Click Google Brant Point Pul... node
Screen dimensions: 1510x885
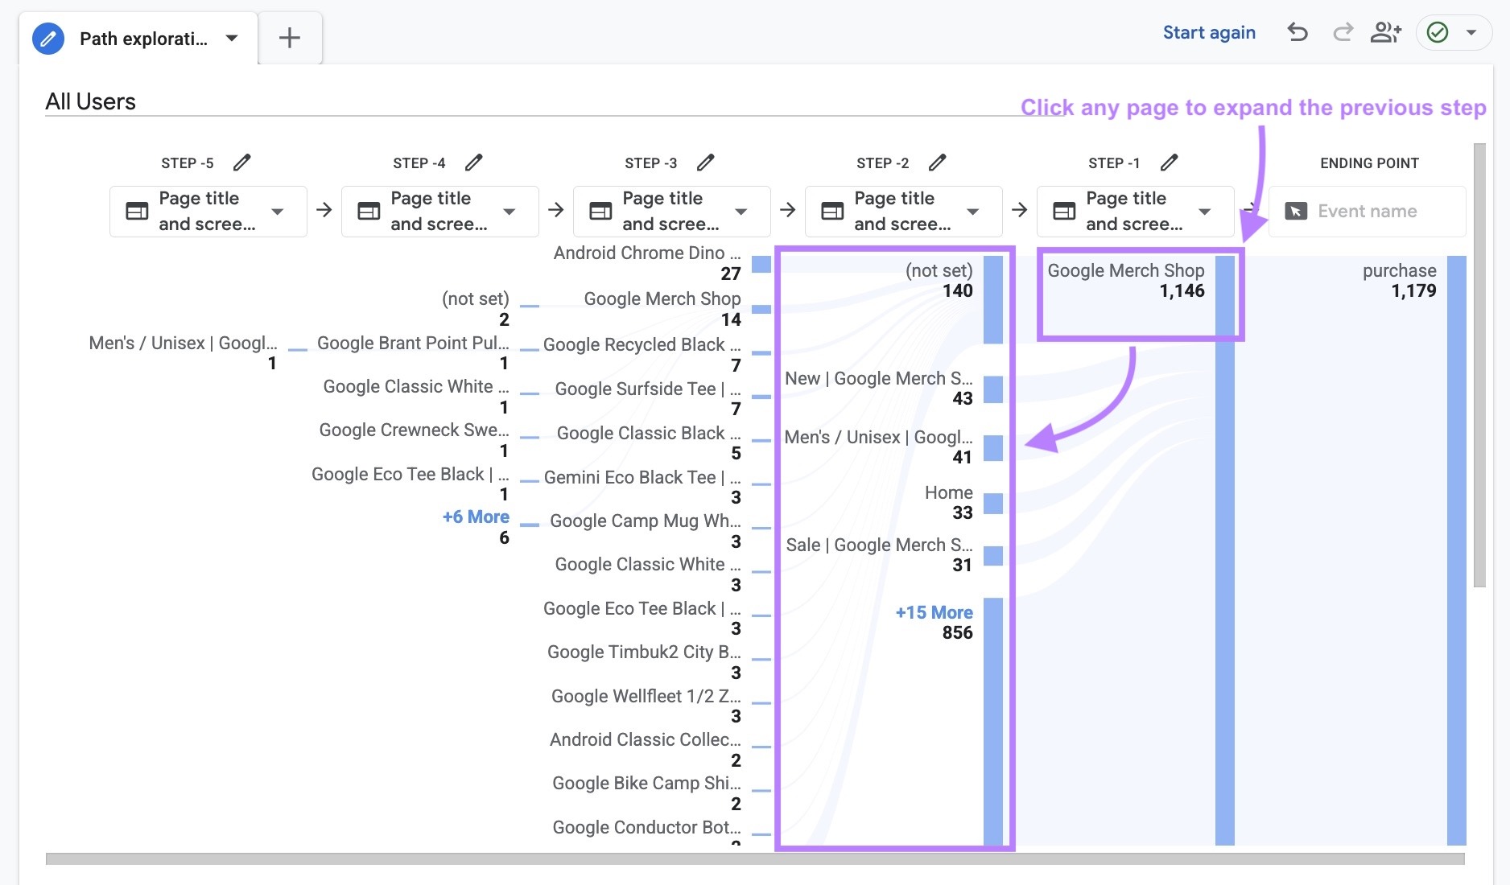413,353
